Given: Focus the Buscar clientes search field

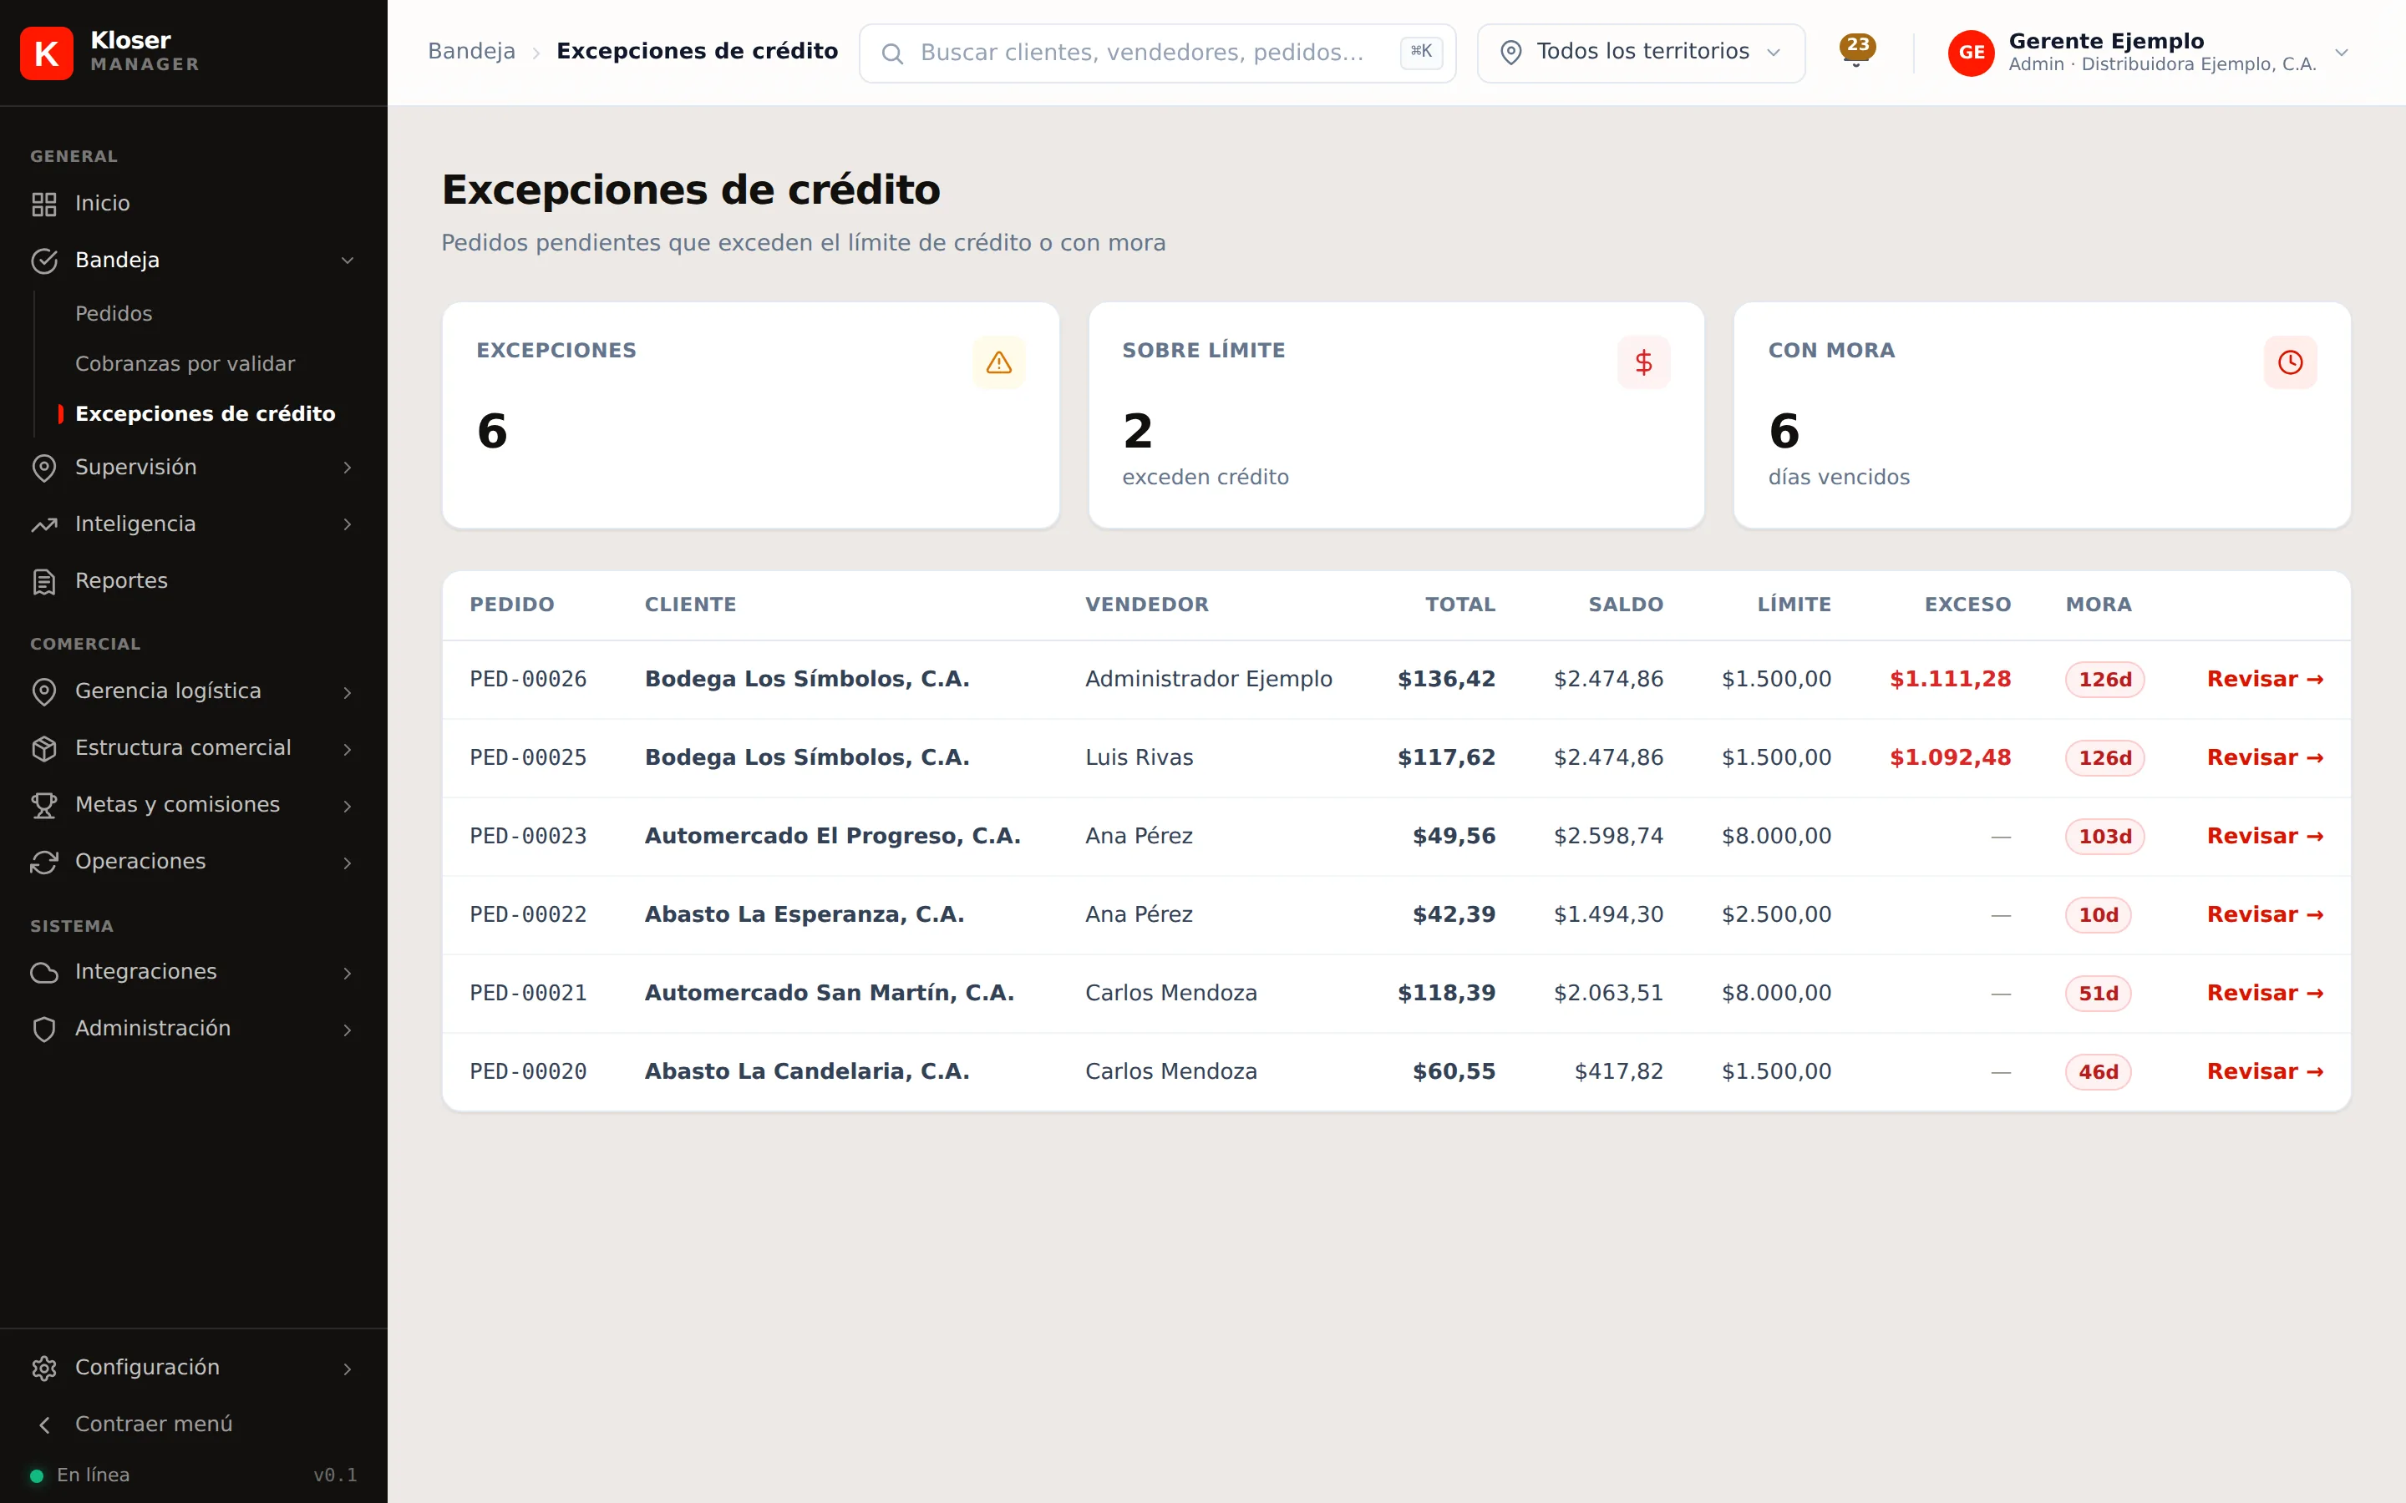Looking at the screenshot, I should coord(1157,53).
